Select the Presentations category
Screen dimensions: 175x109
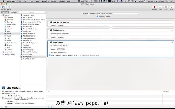tap(11, 43)
